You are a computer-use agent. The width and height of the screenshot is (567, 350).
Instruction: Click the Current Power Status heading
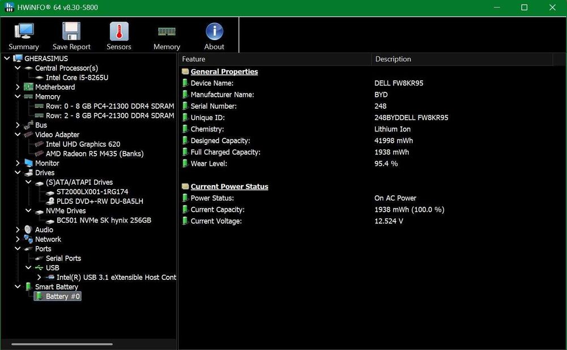229,186
